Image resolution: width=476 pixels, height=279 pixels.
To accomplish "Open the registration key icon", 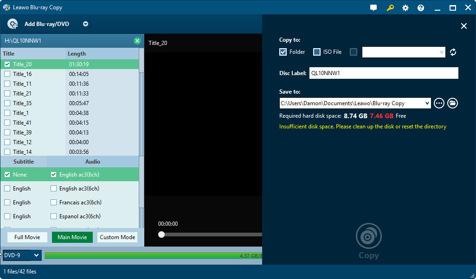I will (390, 8).
